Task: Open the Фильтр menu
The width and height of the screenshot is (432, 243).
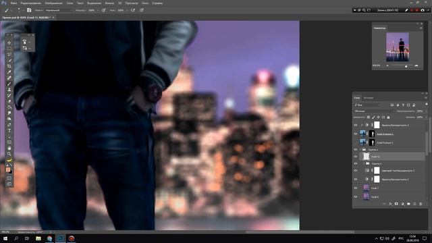Action: [109, 3]
